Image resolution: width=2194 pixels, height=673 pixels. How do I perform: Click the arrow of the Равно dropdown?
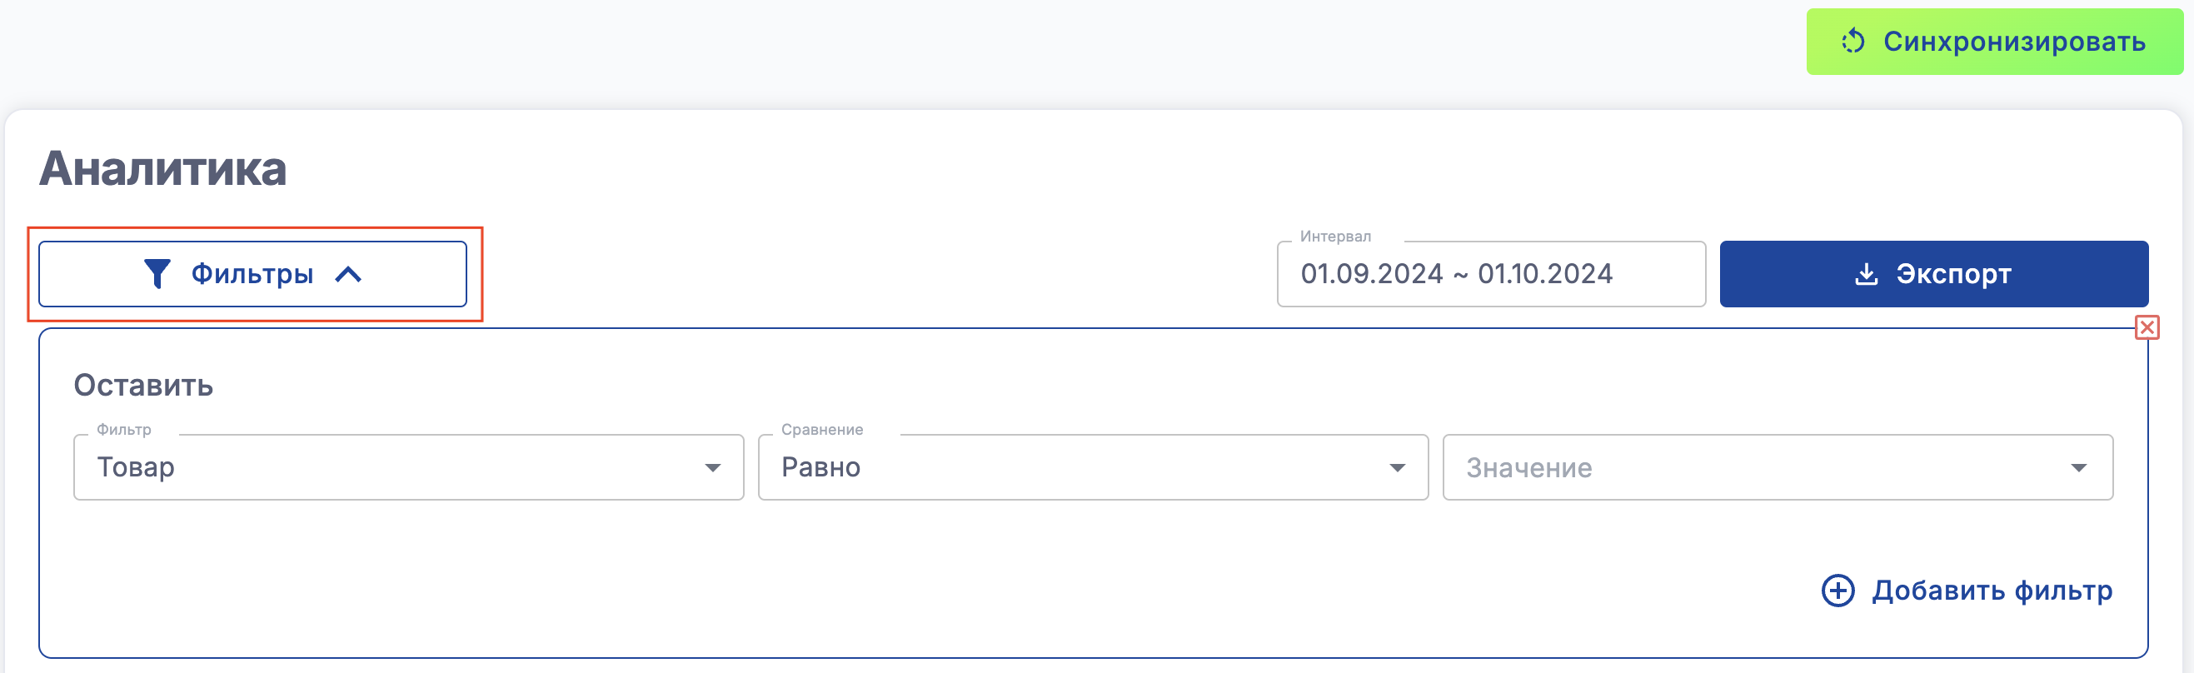1397,468
